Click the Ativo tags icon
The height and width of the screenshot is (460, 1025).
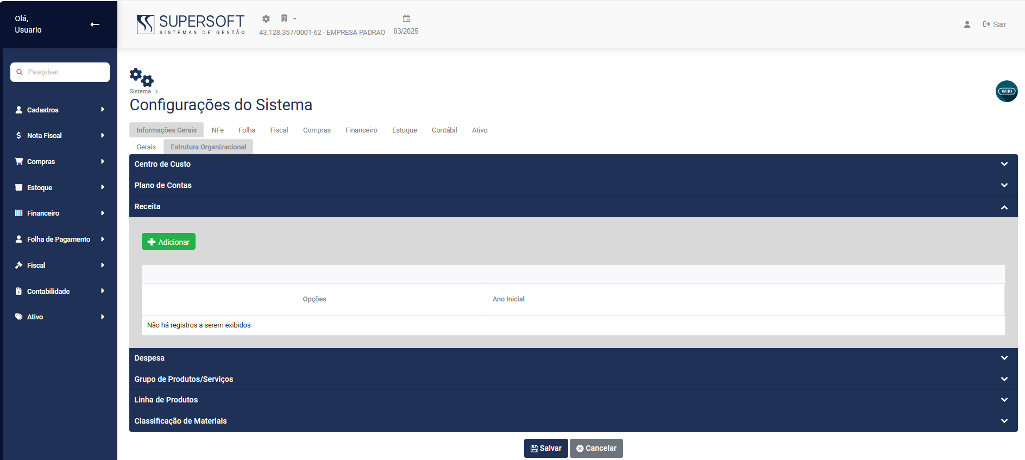pyautogui.click(x=19, y=317)
